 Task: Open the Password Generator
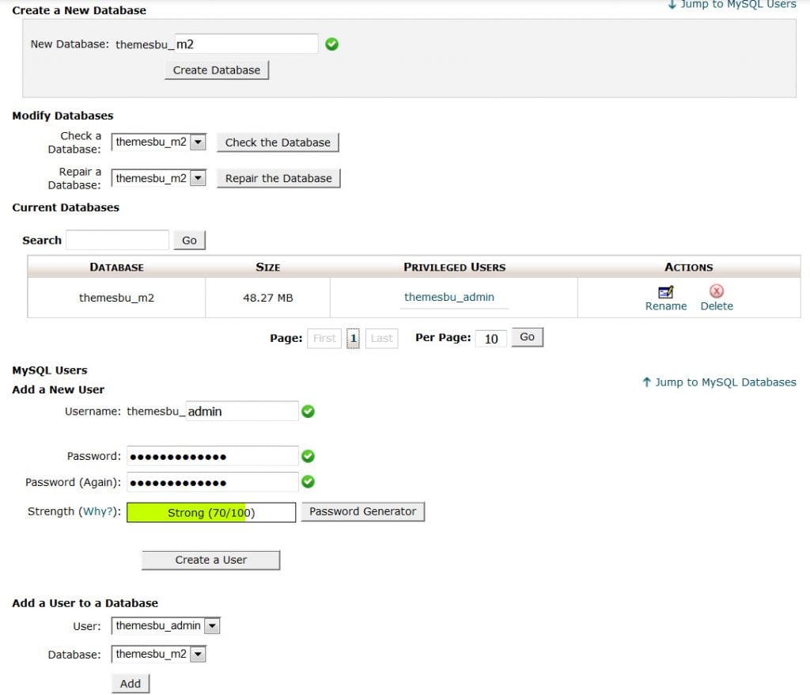pos(362,512)
